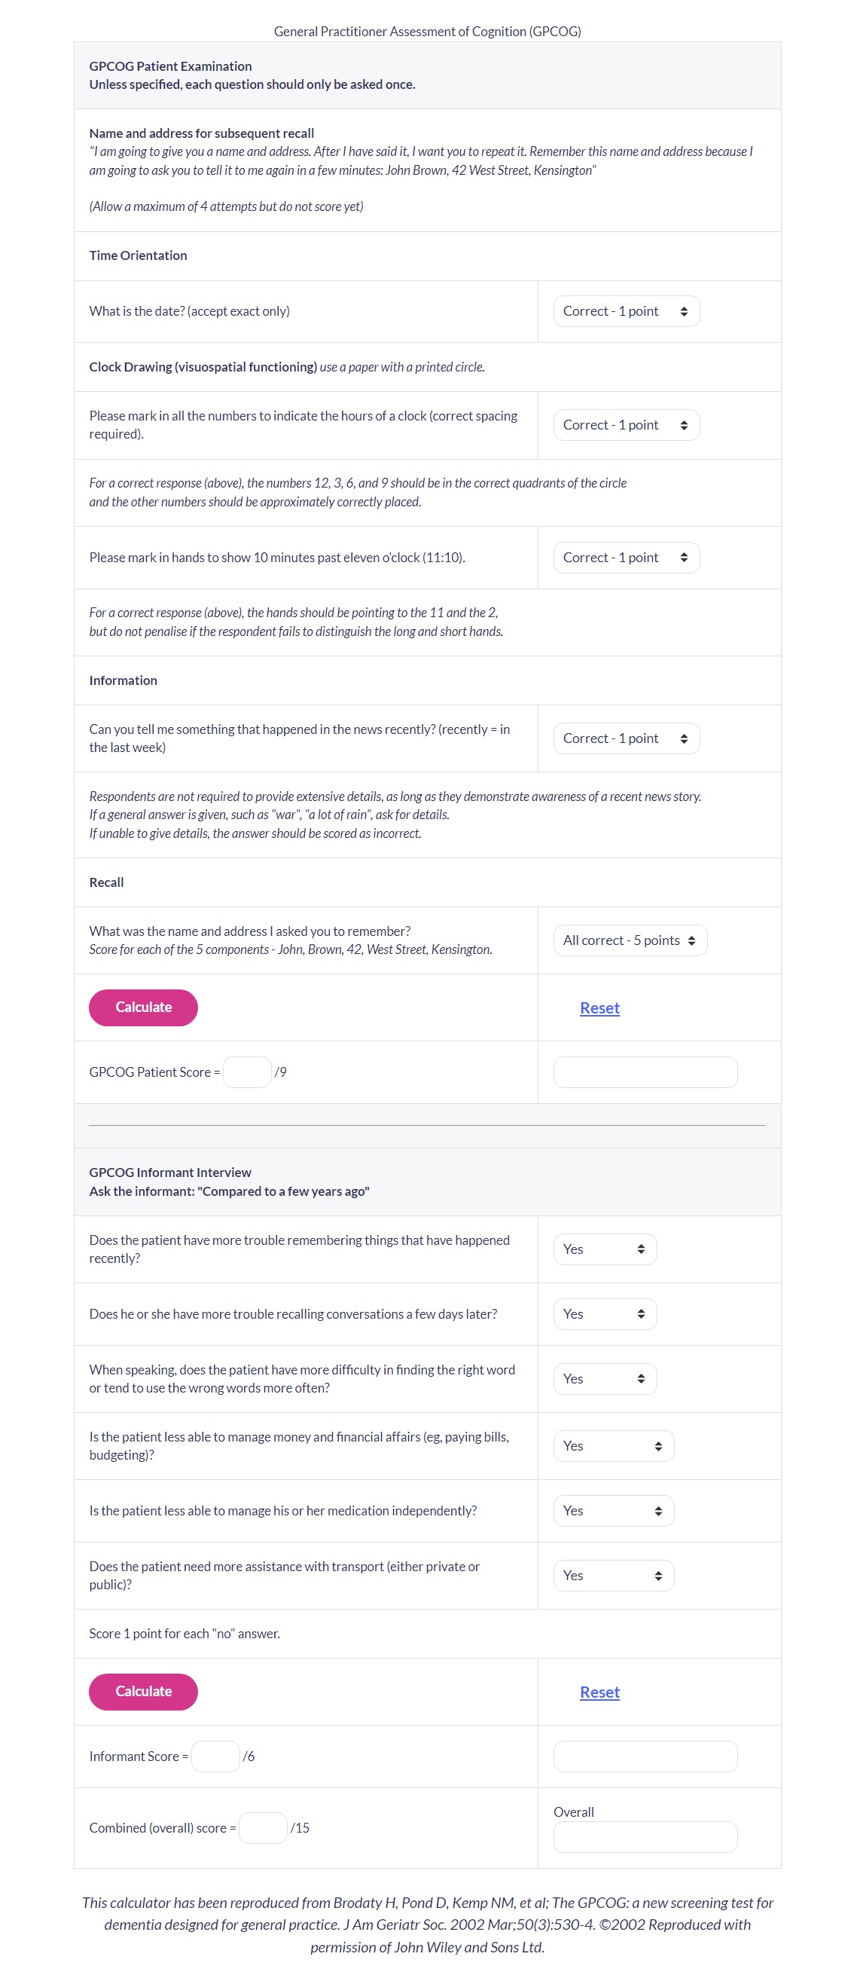The width and height of the screenshot is (851, 1969).
Task: Click the Overall result text box
Action: (x=645, y=1837)
